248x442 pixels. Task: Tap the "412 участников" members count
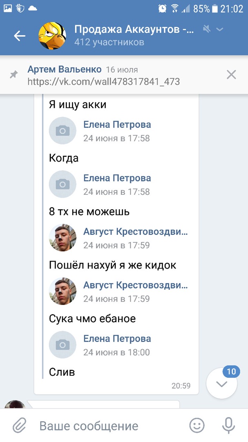point(109,42)
